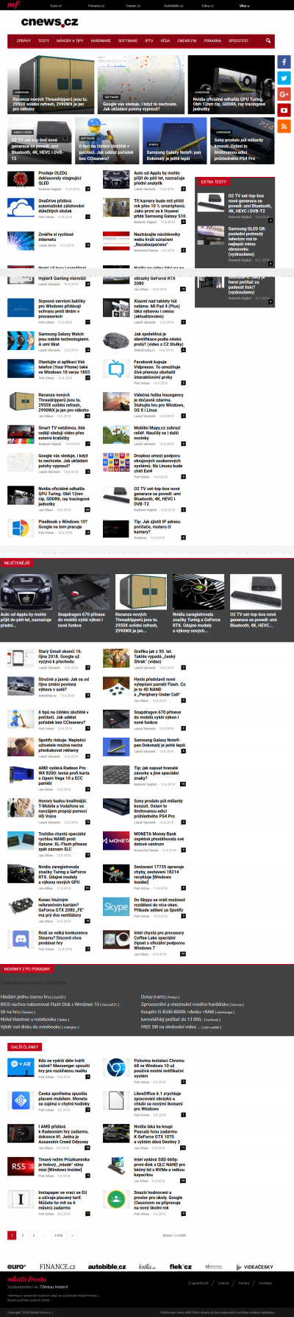294x1317 pixels.
Task: Click the cnews.cz site logo
Action: point(49,22)
